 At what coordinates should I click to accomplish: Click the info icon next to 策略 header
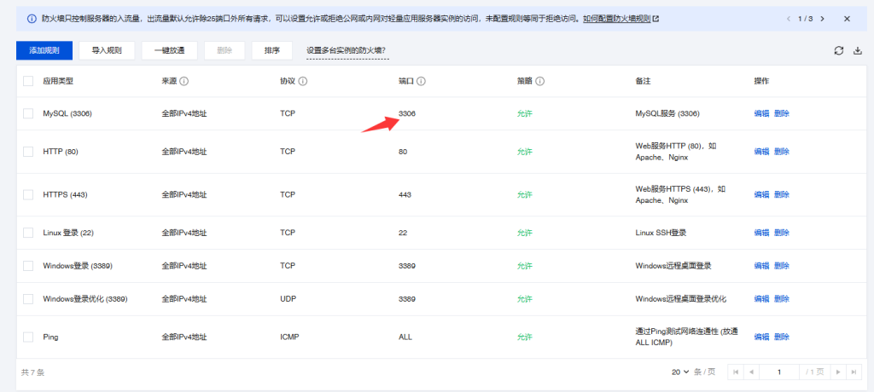(x=540, y=82)
